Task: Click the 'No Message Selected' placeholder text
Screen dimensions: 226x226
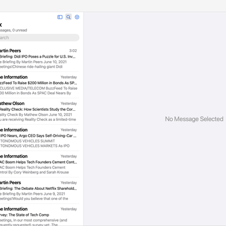Action: click(194, 119)
